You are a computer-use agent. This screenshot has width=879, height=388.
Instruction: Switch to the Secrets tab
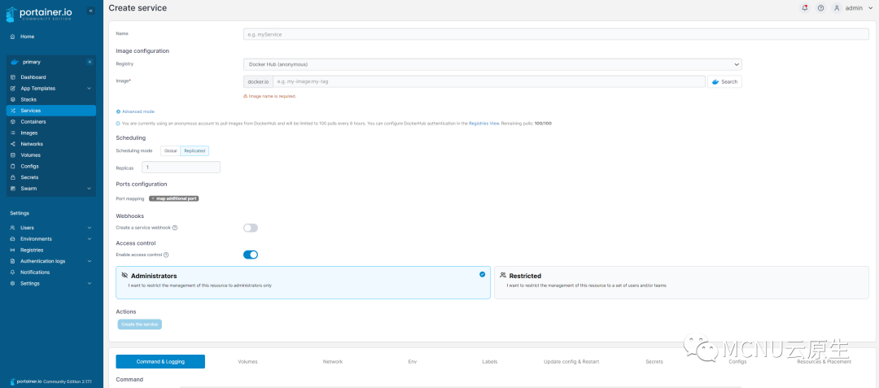tap(654, 362)
